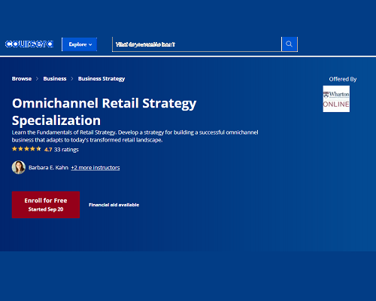The image size is (376, 301).
Task: Select the Omnichannel Retail Strategy Specialization title
Action: (x=105, y=111)
